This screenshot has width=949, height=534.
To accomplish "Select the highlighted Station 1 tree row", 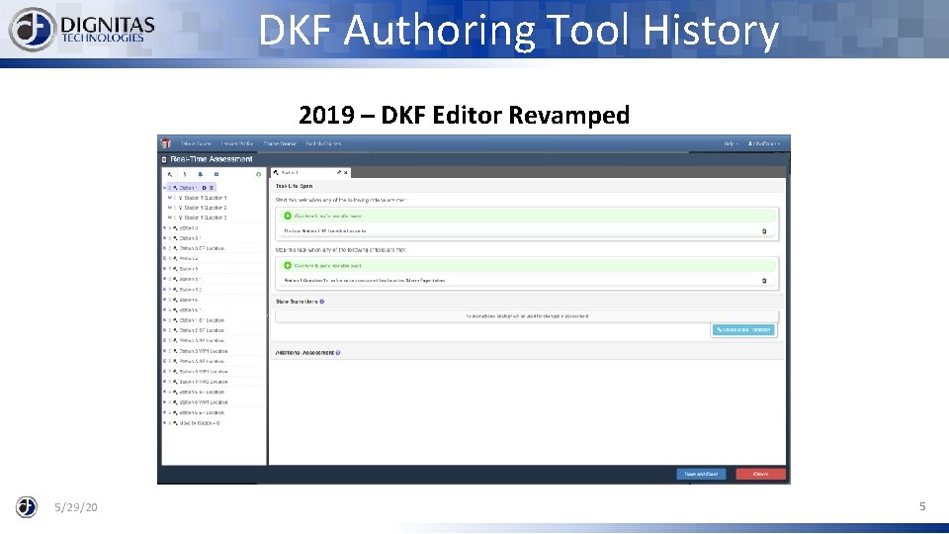I will tap(190, 188).
